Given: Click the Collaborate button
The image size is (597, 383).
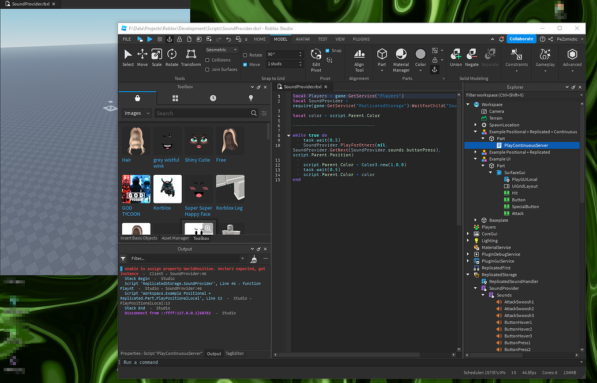Looking at the screenshot, I should [521, 39].
